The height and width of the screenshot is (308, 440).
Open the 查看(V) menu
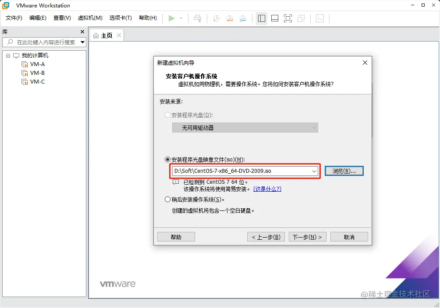(62, 18)
